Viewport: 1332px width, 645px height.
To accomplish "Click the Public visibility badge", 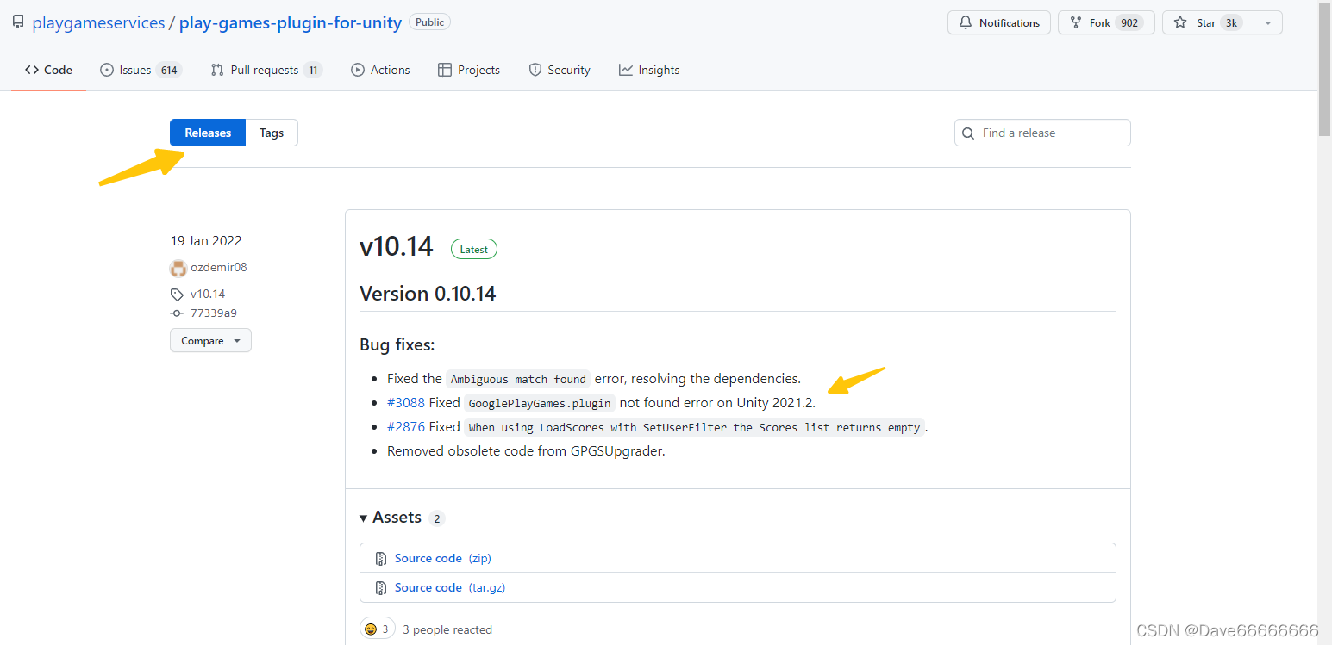I will tap(429, 22).
